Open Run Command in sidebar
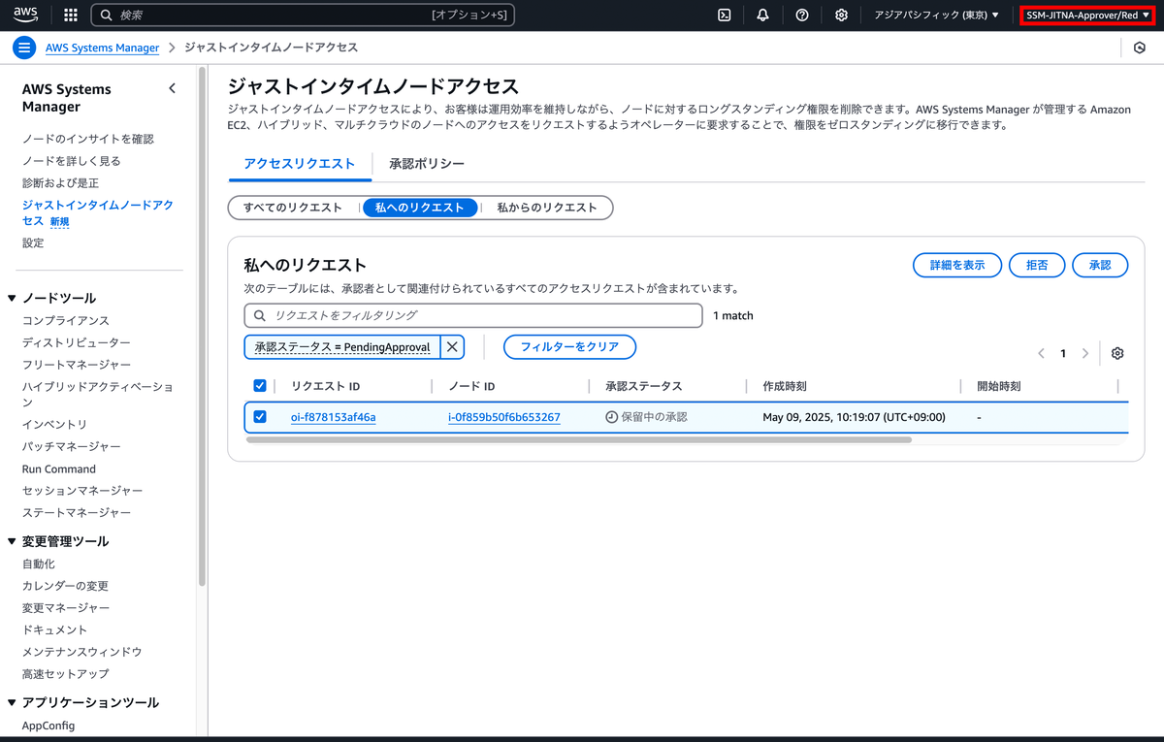1164x742 pixels. 59,468
